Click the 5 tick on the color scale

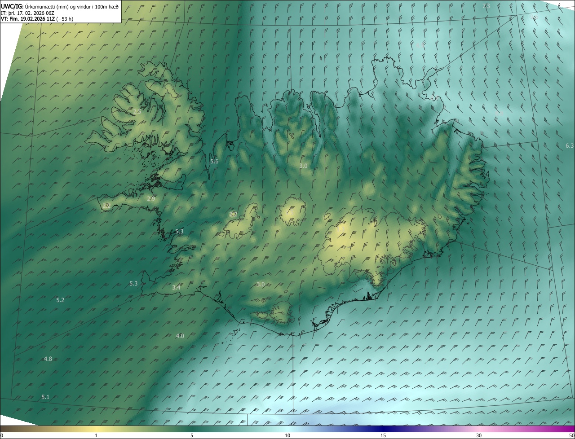(x=192, y=435)
